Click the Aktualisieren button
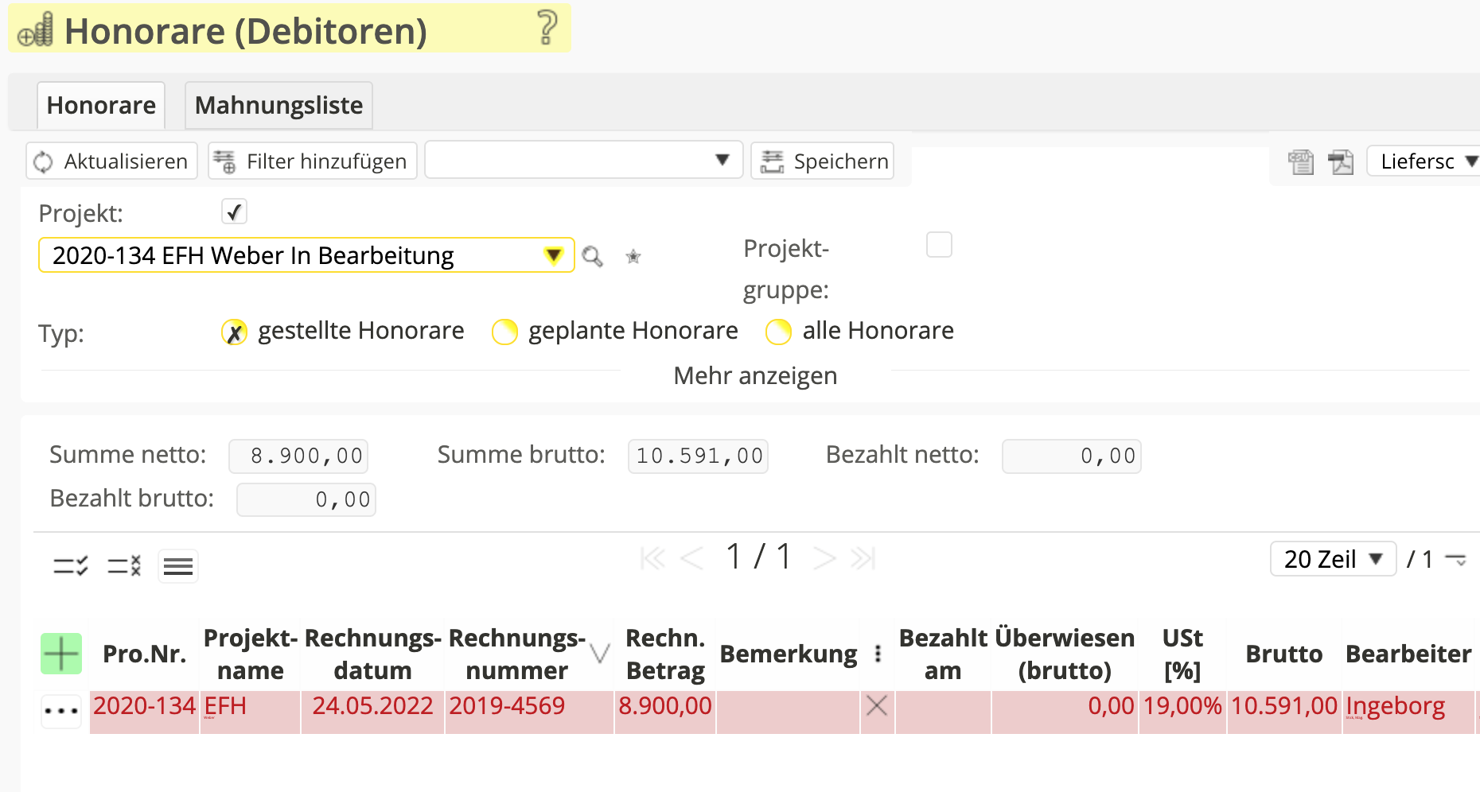 (111, 161)
